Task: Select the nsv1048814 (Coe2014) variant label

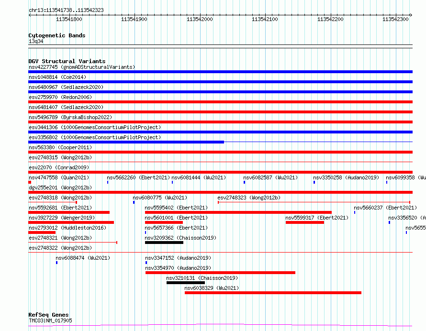Action: [x=57, y=77]
